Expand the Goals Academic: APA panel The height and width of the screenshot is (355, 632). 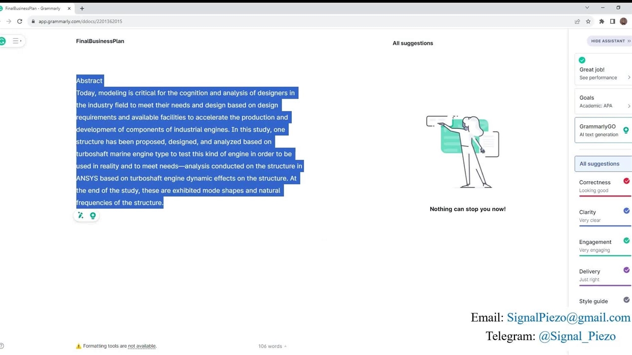[602, 102]
